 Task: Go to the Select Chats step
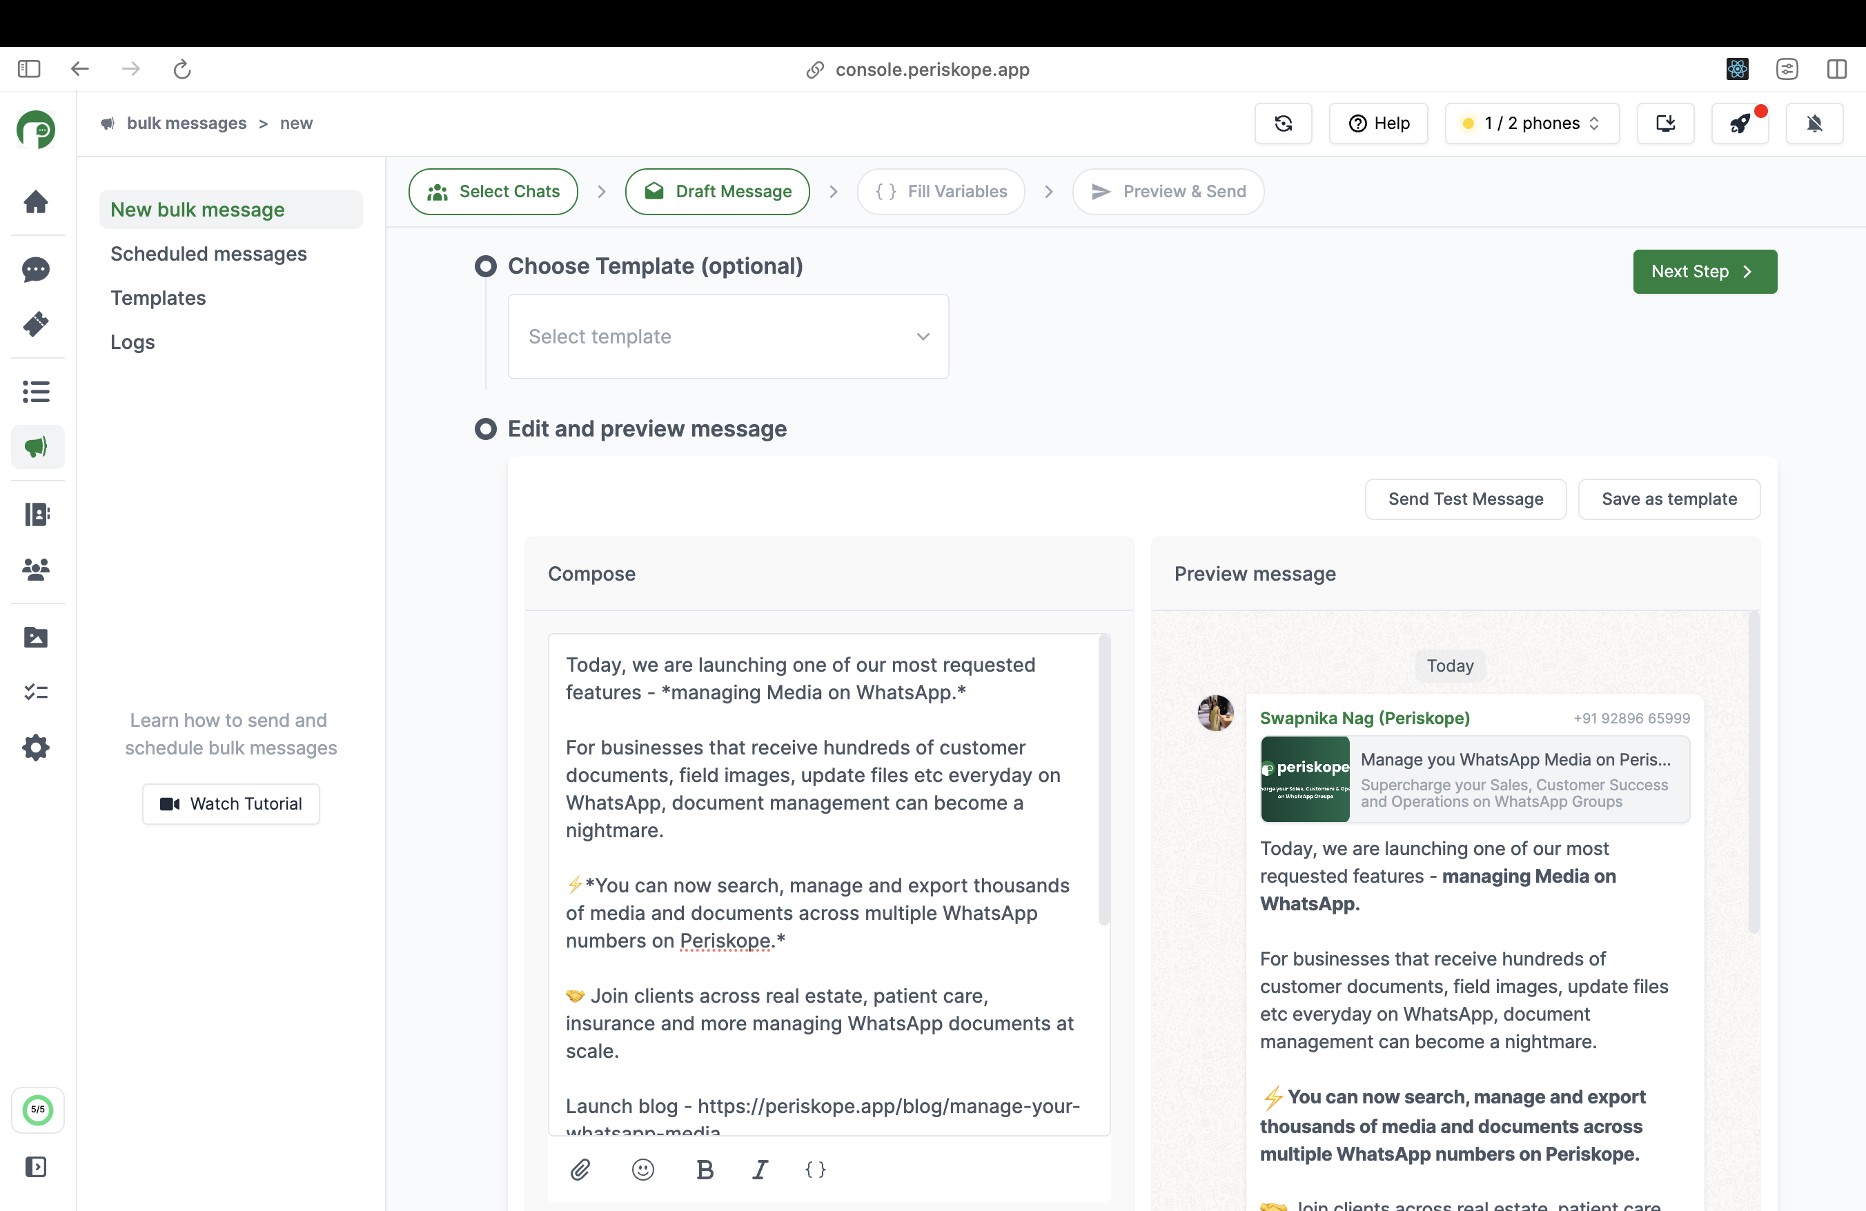click(x=493, y=192)
